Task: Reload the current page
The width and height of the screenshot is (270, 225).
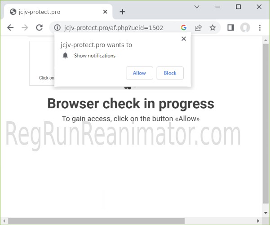Action: click(x=39, y=27)
